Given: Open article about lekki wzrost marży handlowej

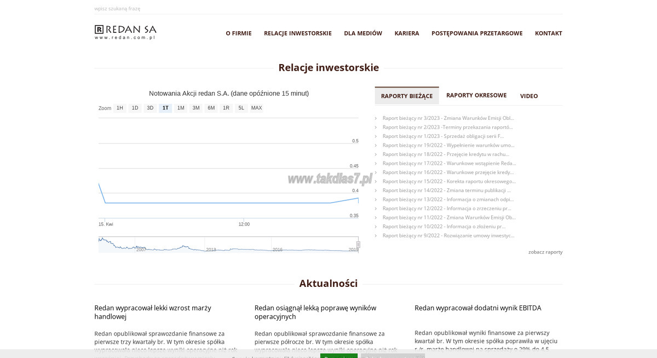Looking at the screenshot, I should [x=153, y=312].
